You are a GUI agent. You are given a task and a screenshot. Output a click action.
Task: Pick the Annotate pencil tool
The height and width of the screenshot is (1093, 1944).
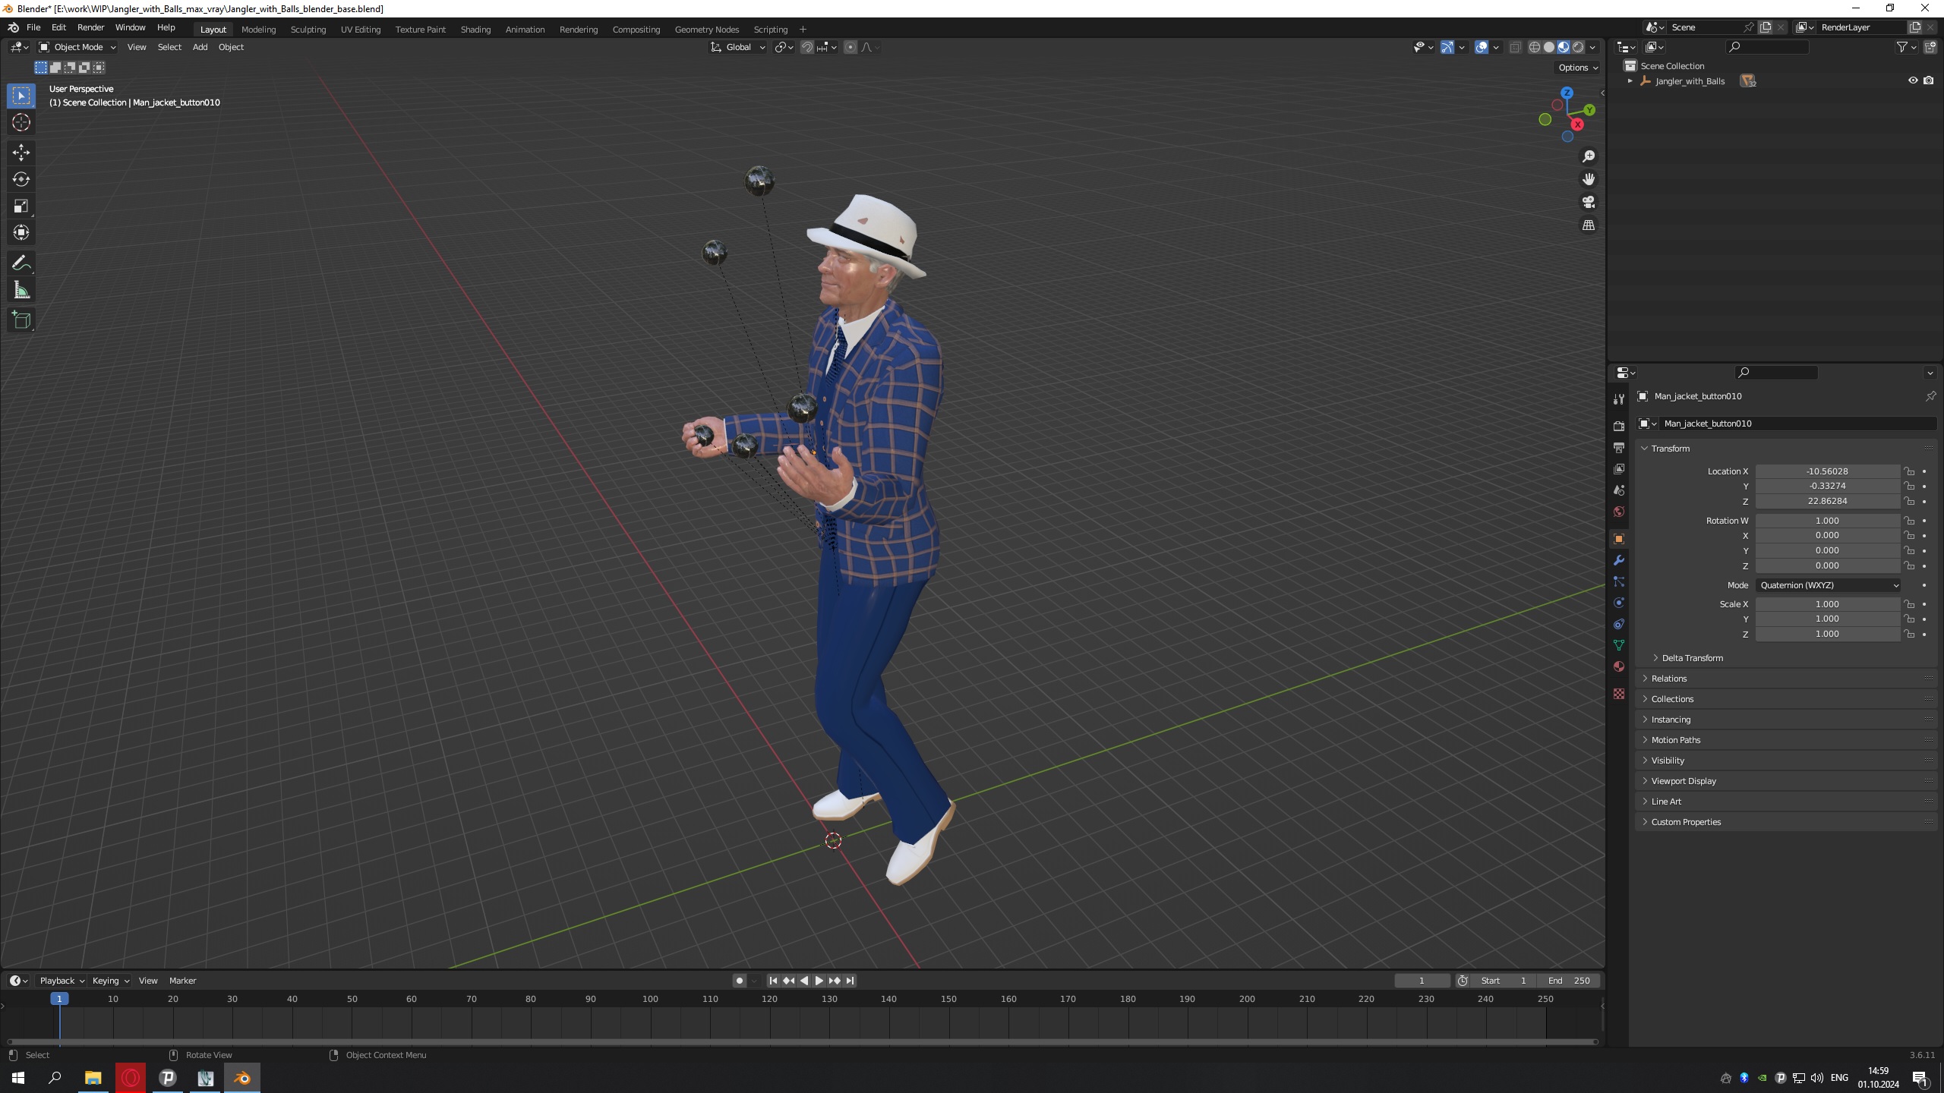(21, 263)
